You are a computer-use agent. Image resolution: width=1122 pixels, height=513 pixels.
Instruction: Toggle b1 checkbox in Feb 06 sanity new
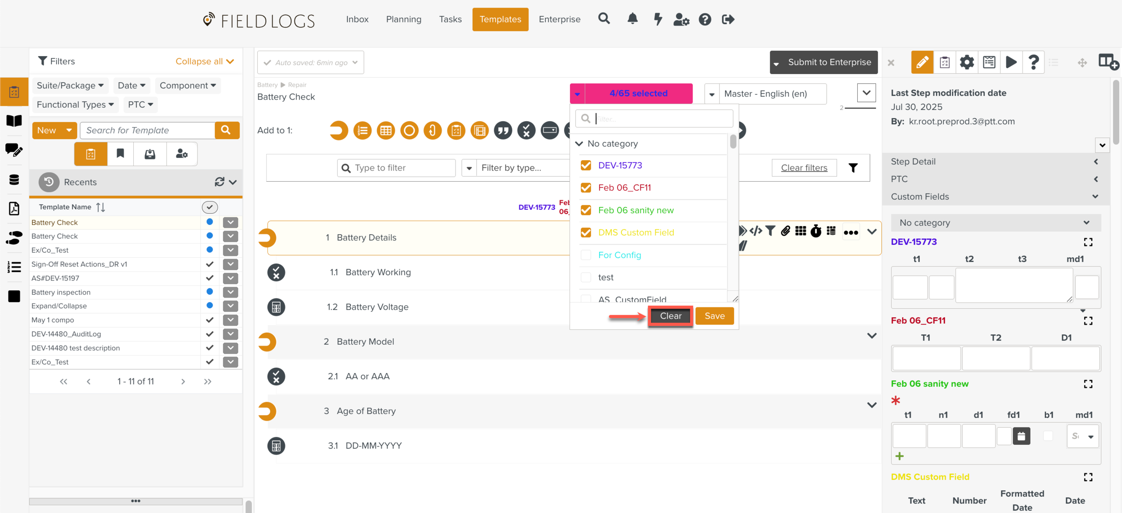tap(1048, 436)
